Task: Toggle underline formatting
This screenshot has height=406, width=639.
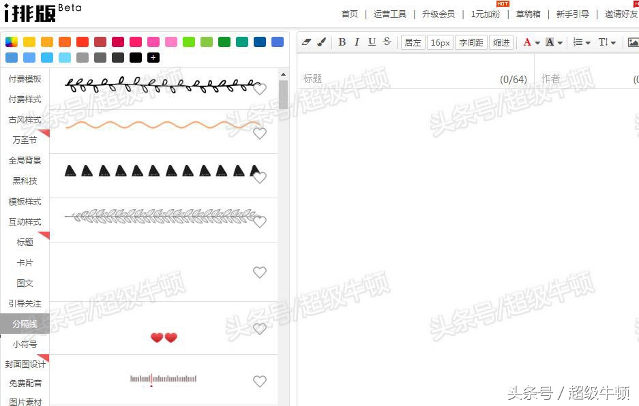Action: [x=372, y=42]
